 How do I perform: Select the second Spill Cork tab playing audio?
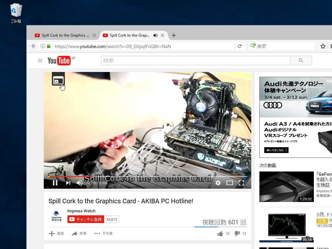130,35
